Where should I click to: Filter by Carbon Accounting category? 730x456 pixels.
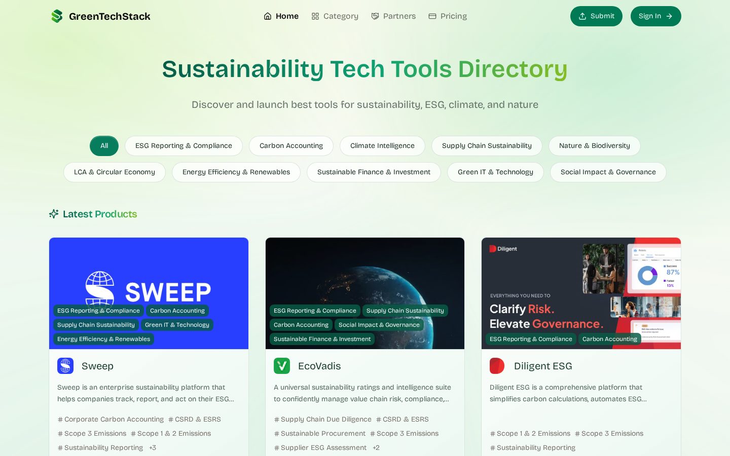tap(291, 146)
